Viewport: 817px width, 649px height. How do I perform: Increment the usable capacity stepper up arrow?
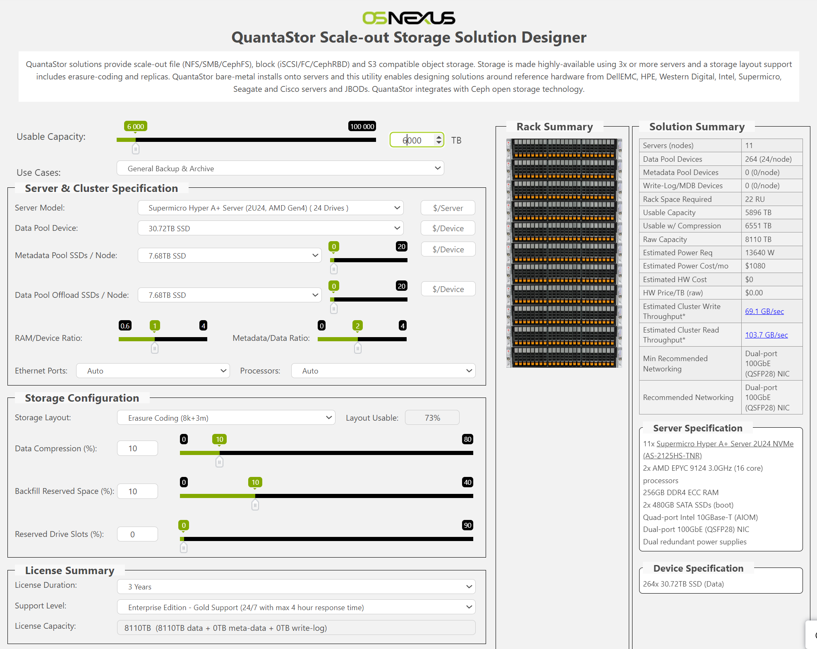438,137
